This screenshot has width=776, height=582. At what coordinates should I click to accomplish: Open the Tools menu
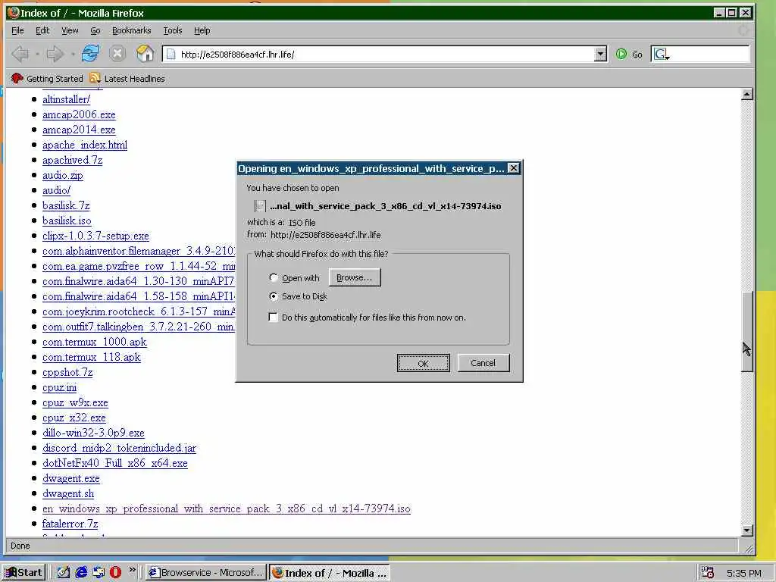[x=173, y=30]
